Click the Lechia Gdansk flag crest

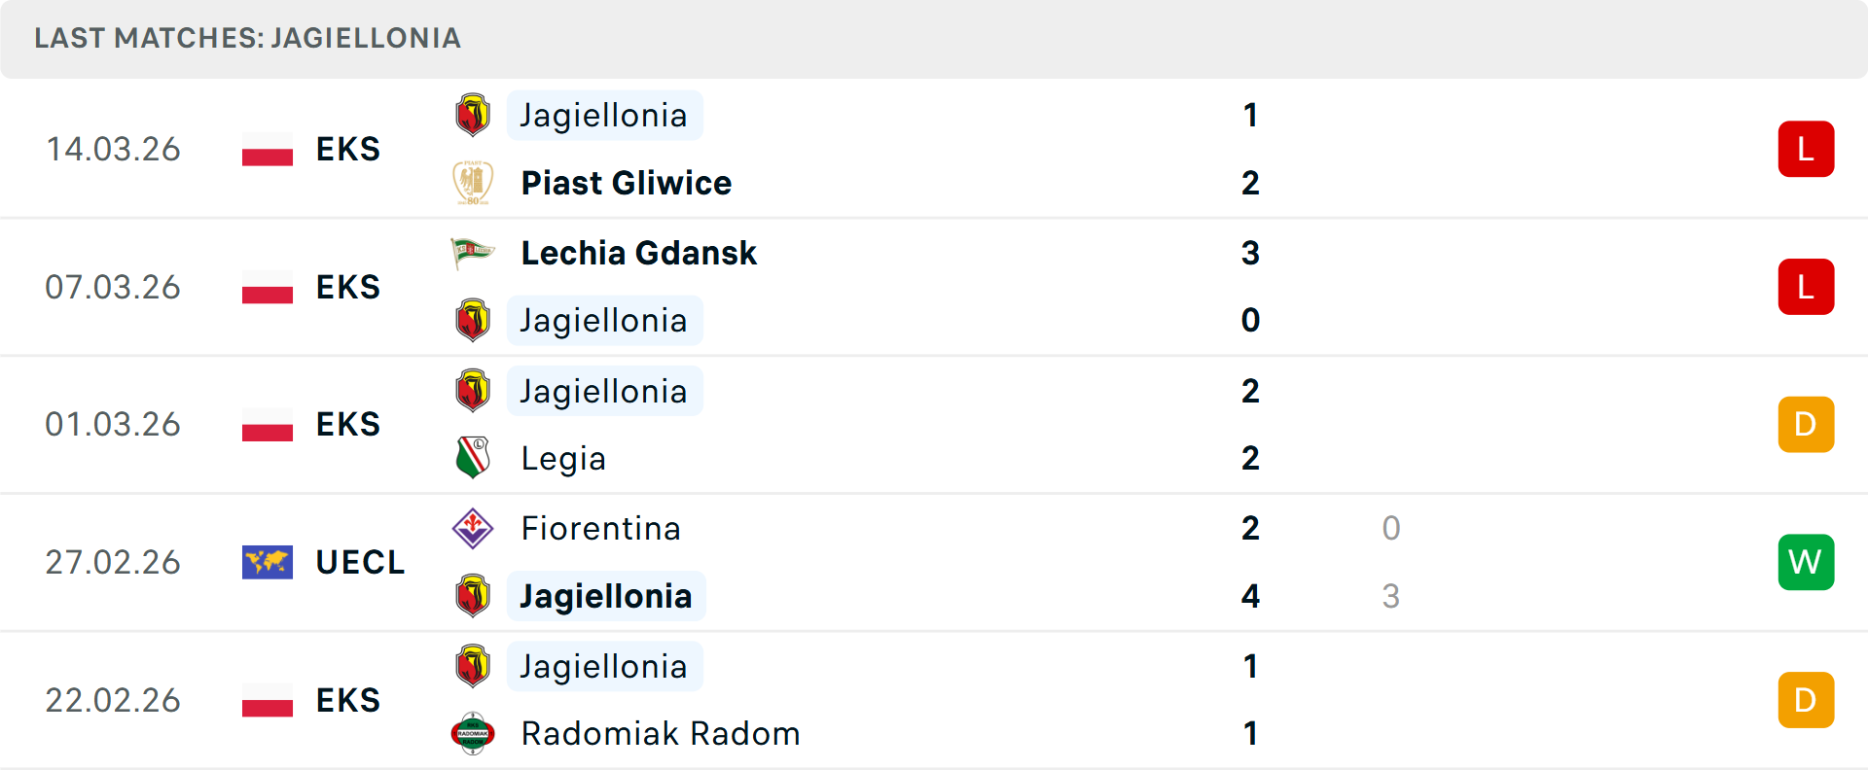(473, 252)
